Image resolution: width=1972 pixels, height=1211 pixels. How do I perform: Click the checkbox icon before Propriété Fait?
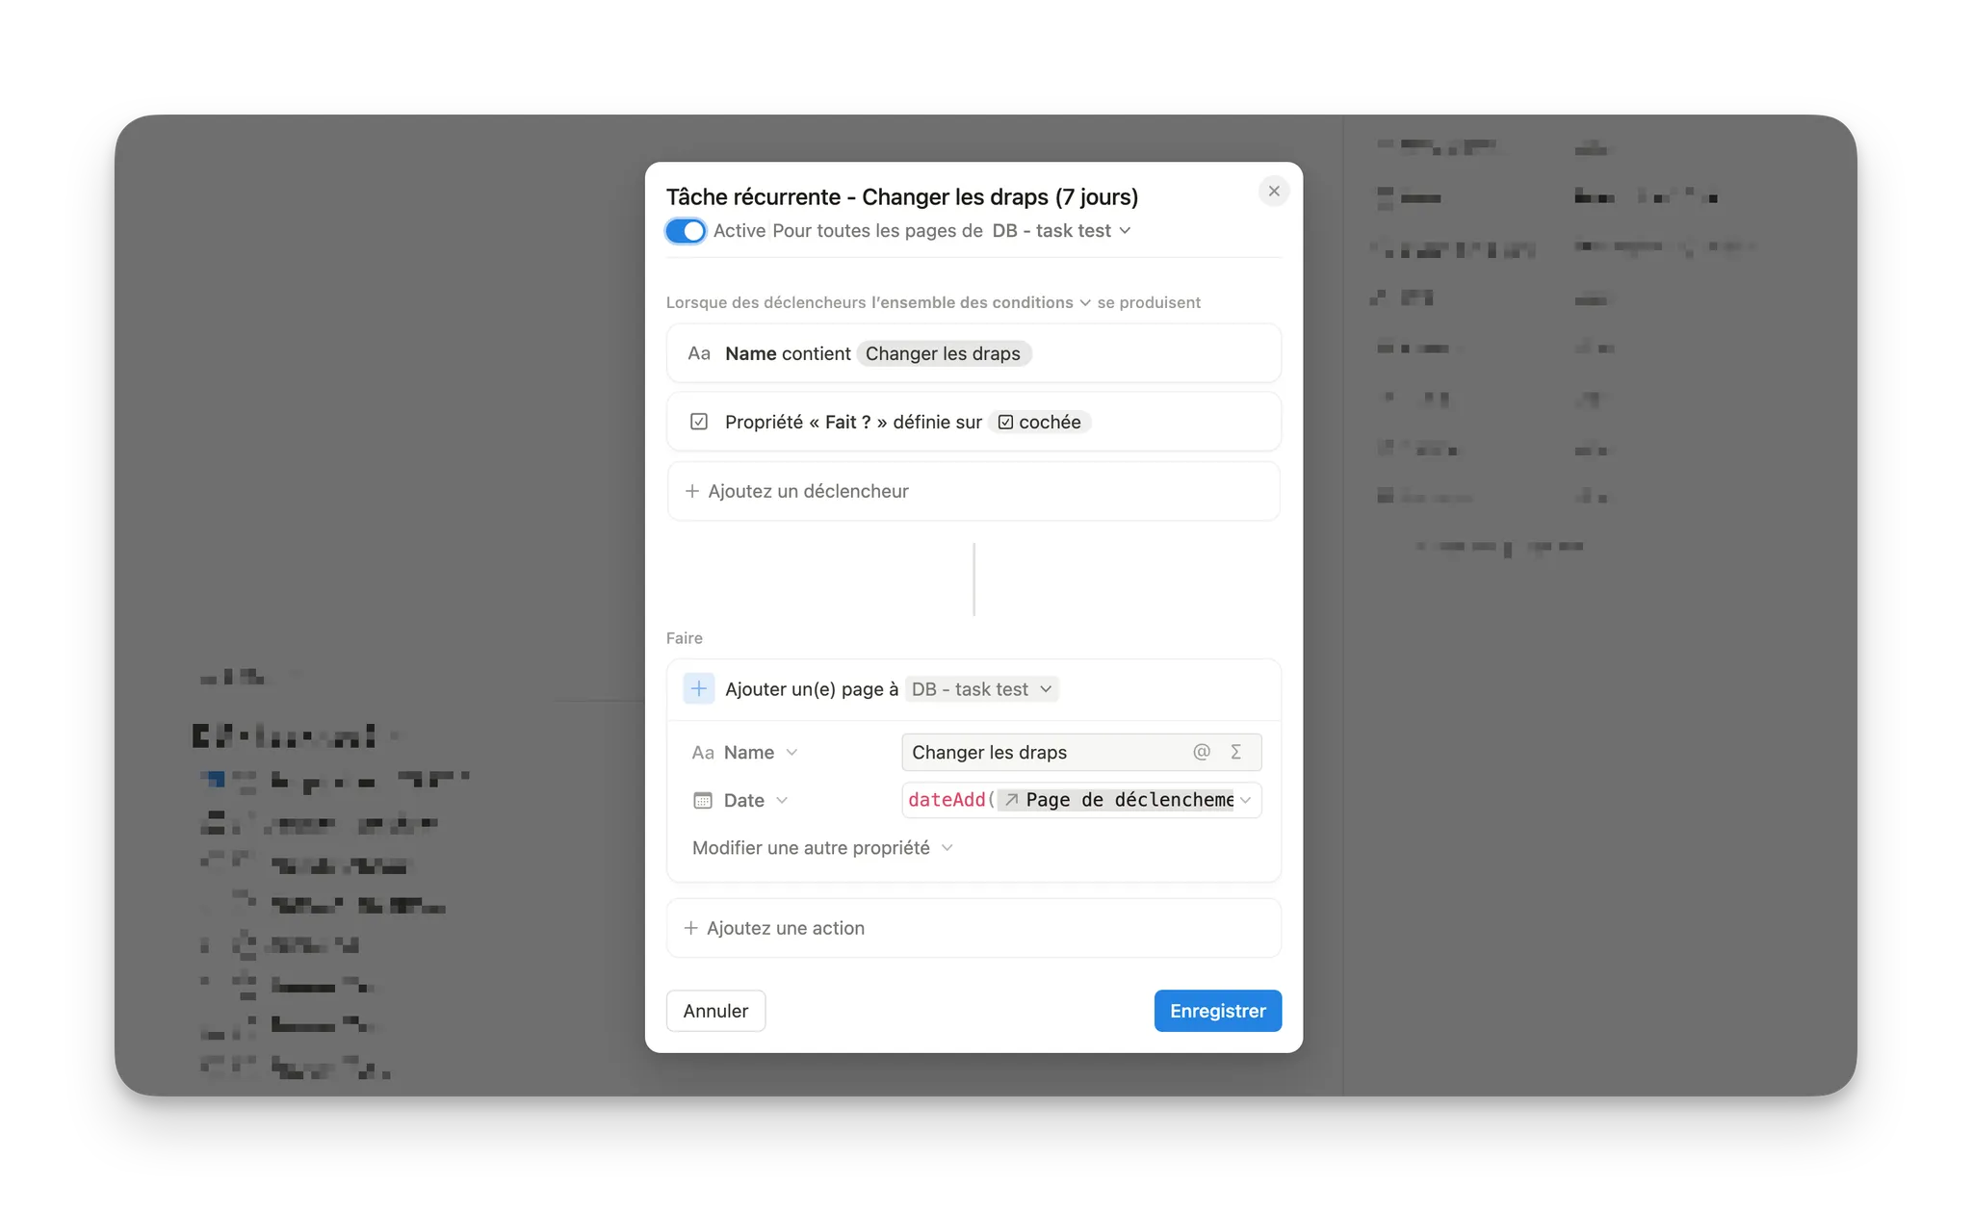click(x=699, y=422)
